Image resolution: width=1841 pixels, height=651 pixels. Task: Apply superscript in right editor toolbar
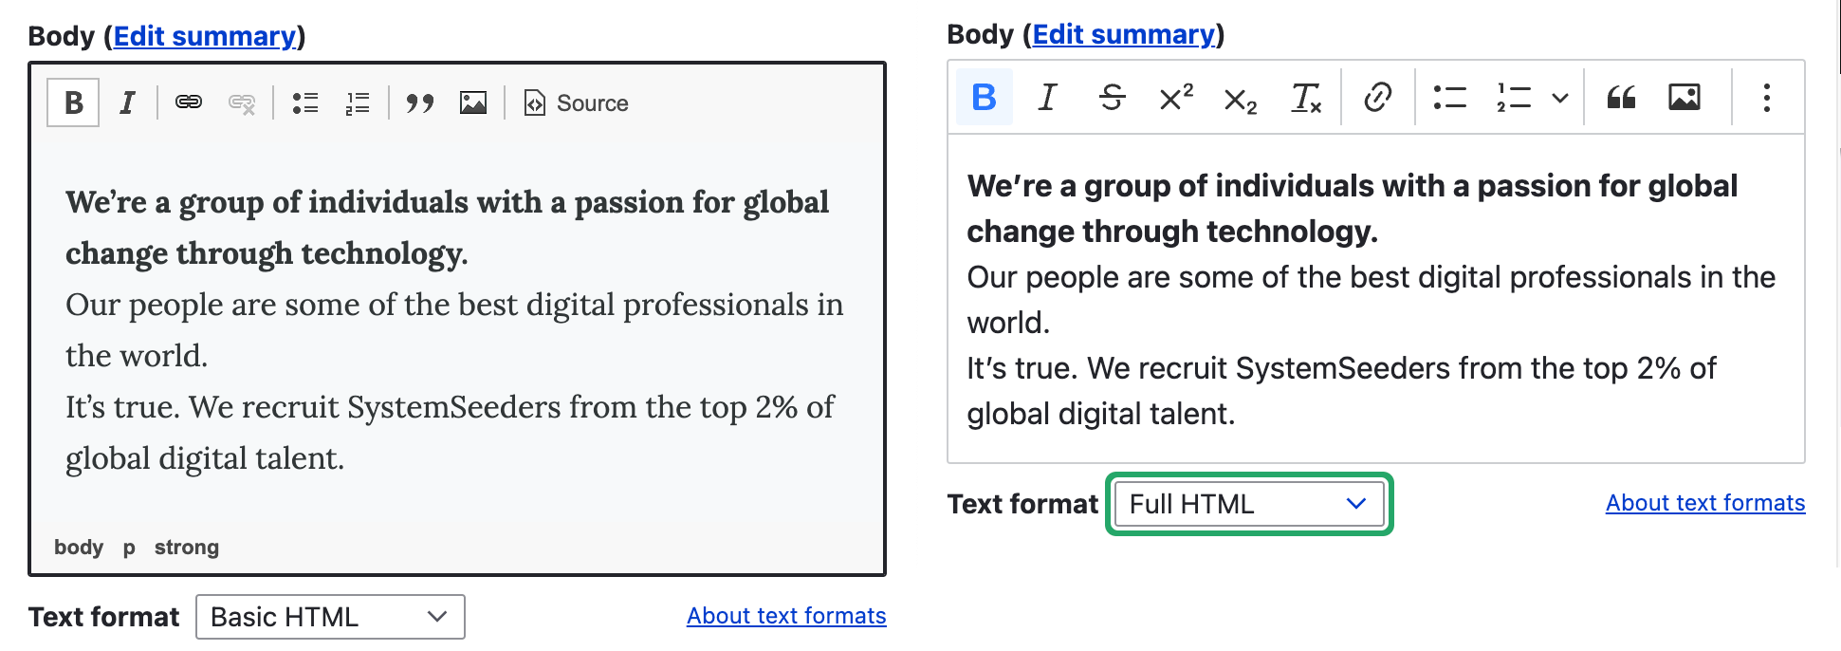(1176, 97)
